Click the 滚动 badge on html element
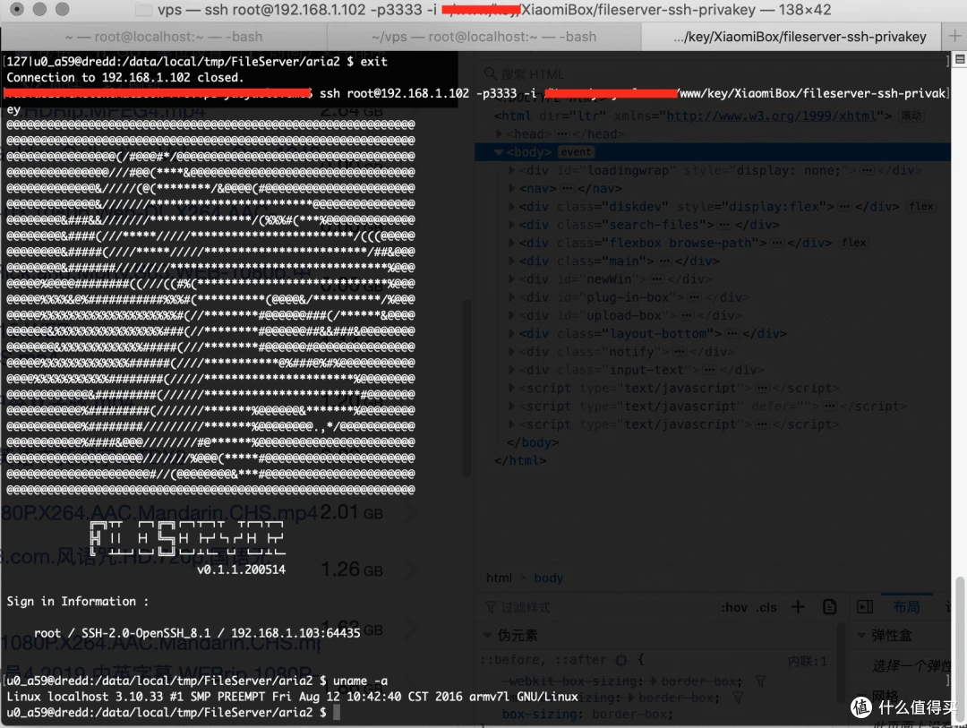 point(911,116)
